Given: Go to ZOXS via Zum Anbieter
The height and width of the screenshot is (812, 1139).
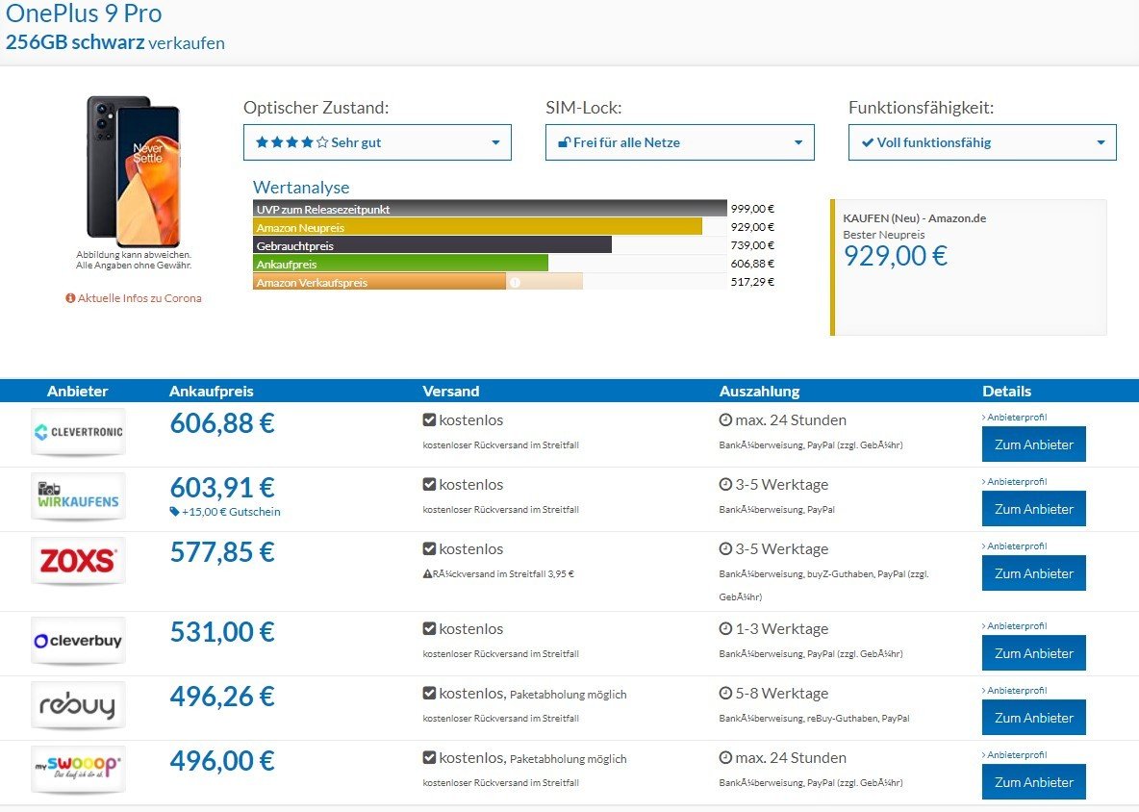Looking at the screenshot, I should 1034,573.
